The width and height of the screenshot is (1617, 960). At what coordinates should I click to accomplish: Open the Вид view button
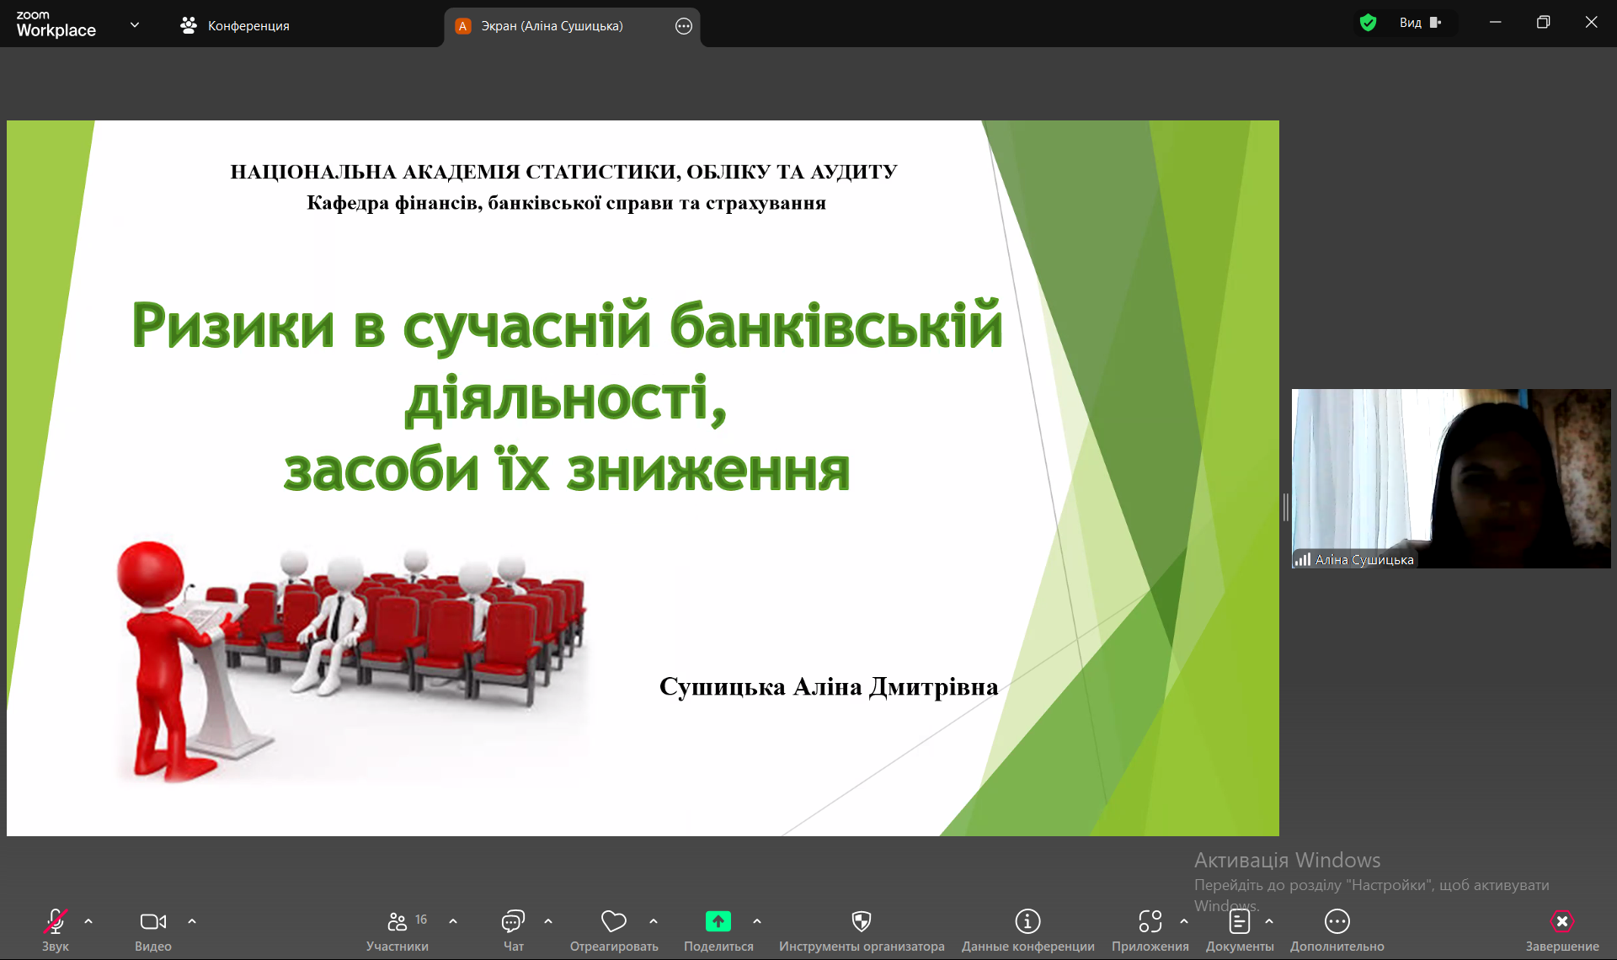[1420, 23]
